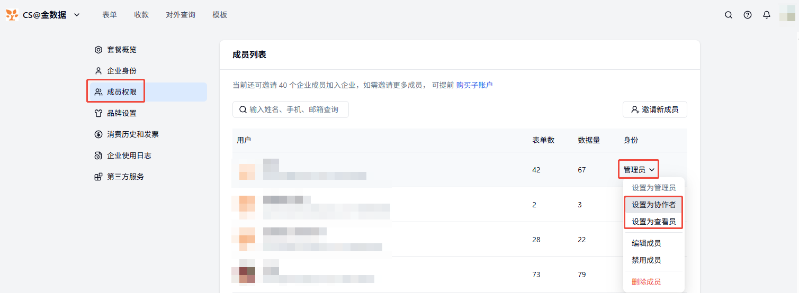
Task: Click the 邀请新成员 button
Action: pos(654,109)
